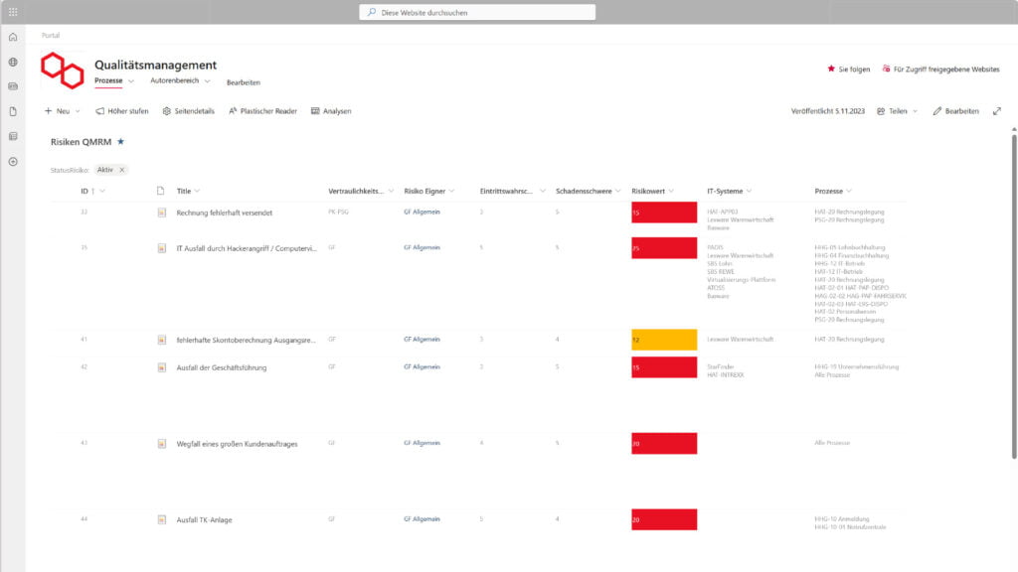Toggle the Sie folgen star
The width and height of the screenshot is (1018, 572).
click(848, 70)
